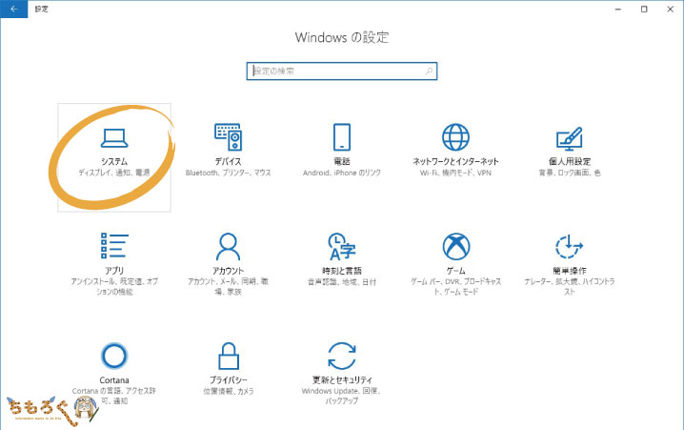Click the プライバシー label text
Screen dimensions: 684x430
(x=228, y=380)
